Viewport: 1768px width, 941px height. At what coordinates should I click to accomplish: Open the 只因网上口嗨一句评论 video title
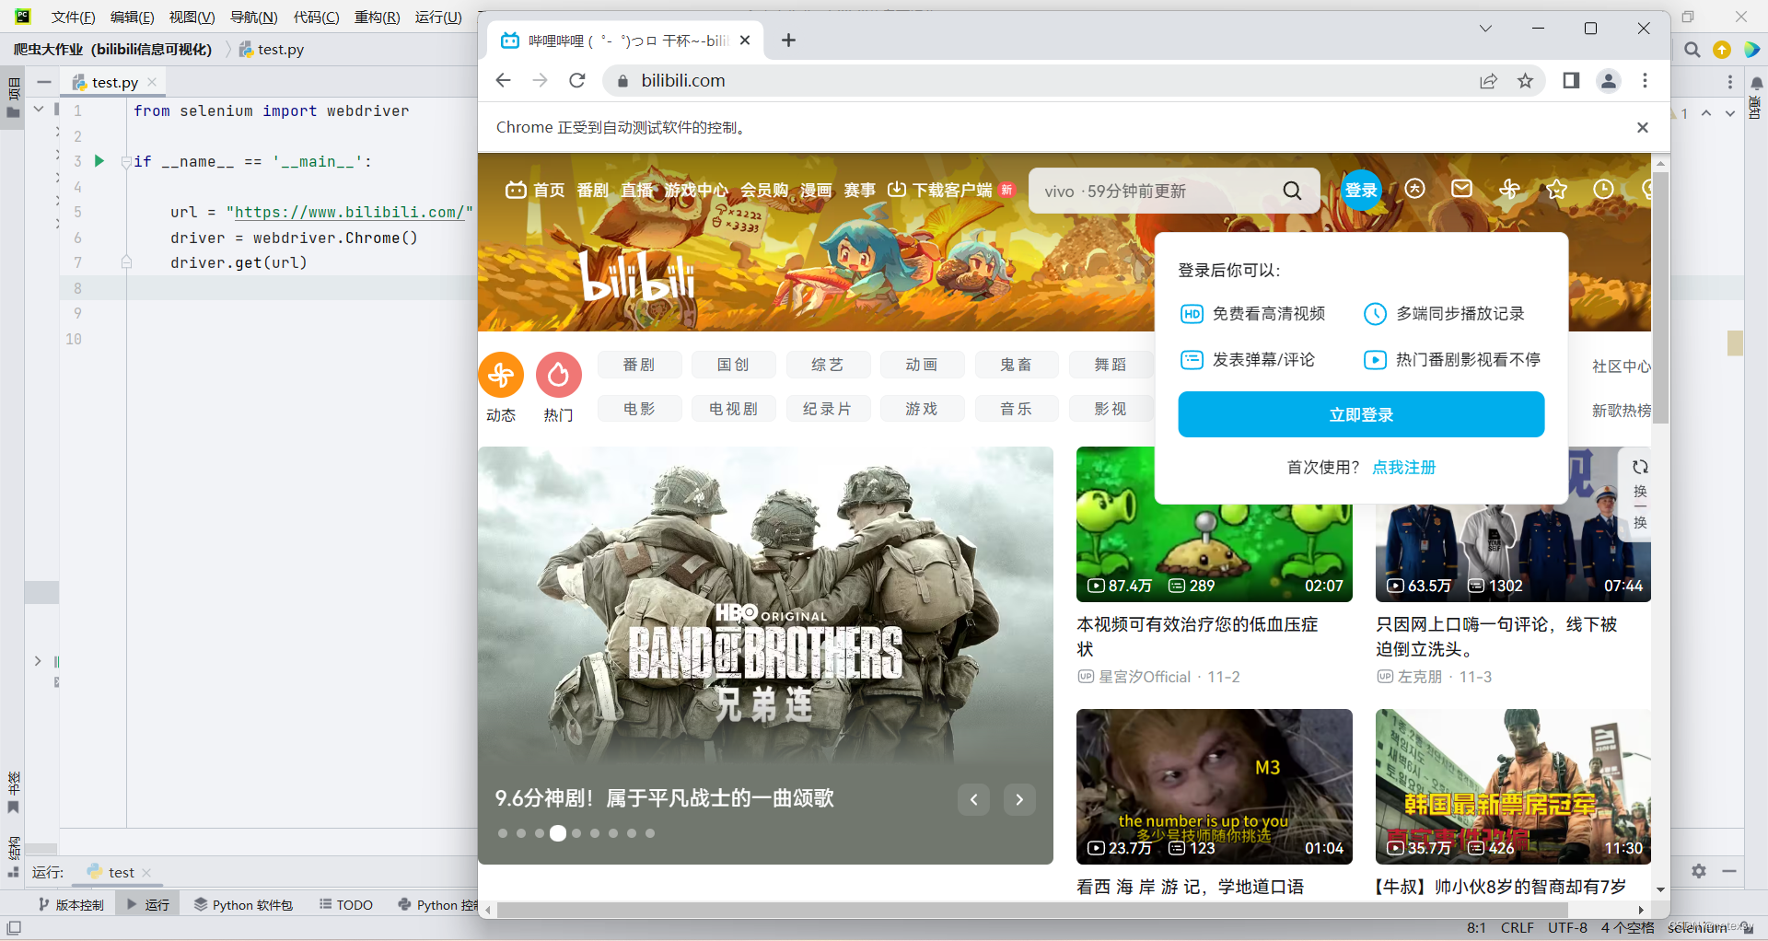1496,637
